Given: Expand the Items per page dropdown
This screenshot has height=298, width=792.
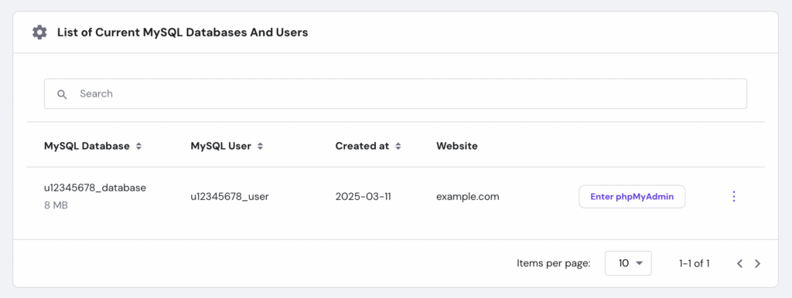Looking at the screenshot, I should 628,263.
